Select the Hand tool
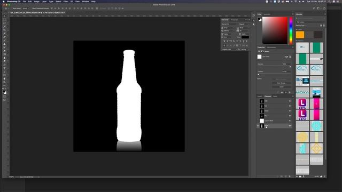The width and height of the screenshot is (342, 192). point(4,79)
